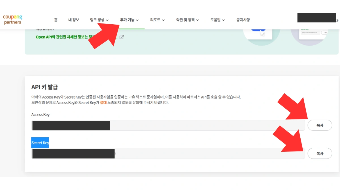Open the 공지사항 menu item
Viewport: 340px width, 191px height.
[243, 20]
